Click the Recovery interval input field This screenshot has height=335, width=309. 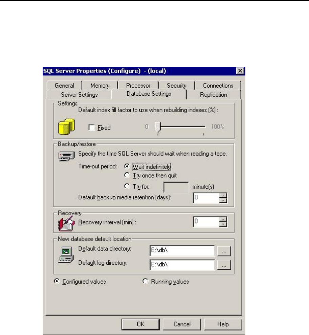pos(206,222)
